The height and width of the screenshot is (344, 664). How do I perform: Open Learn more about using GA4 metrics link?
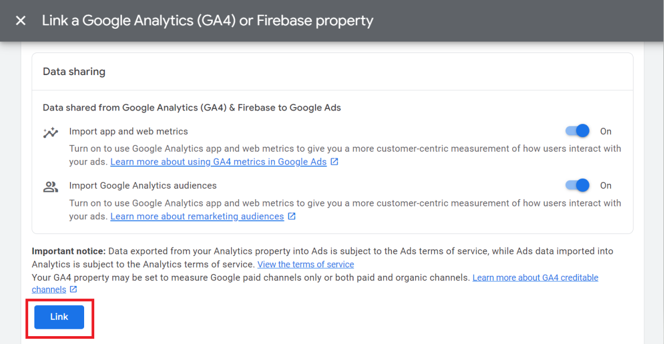[x=219, y=162]
